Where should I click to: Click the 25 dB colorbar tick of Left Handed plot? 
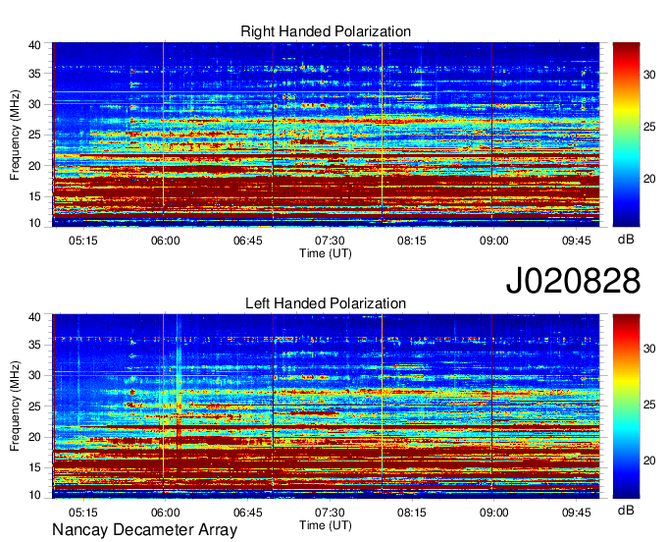coord(649,405)
